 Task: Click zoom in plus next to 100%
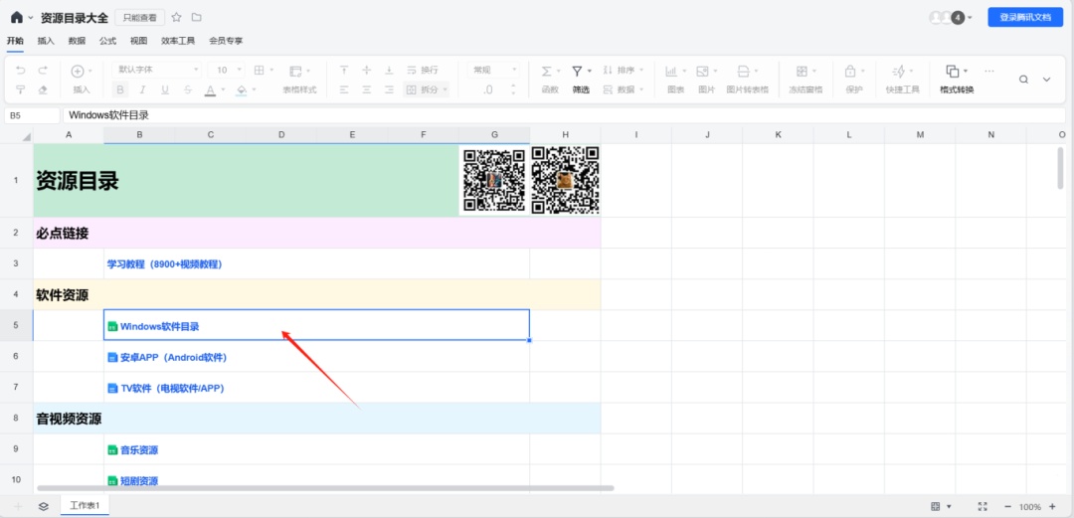[x=1052, y=506]
